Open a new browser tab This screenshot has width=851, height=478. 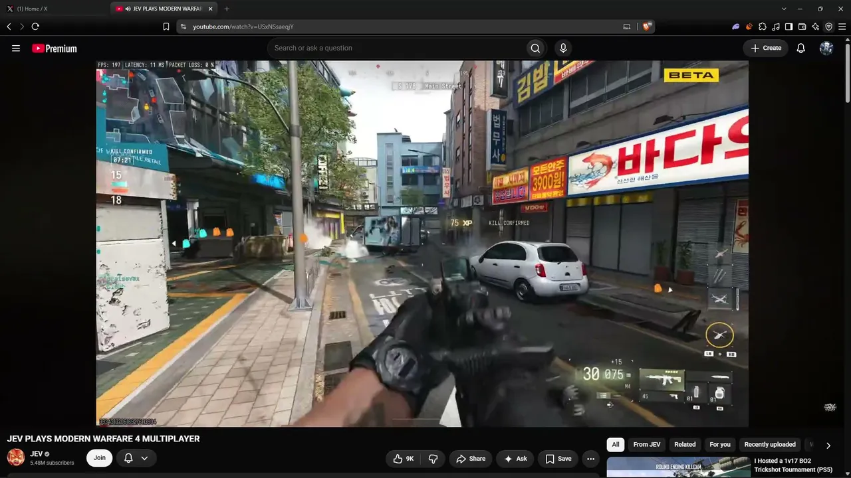[x=227, y=9]
